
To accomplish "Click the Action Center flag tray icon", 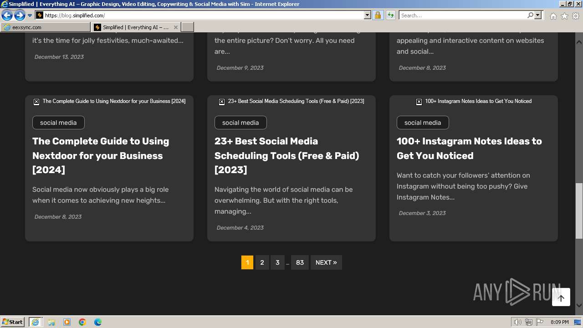I will 539,322.
